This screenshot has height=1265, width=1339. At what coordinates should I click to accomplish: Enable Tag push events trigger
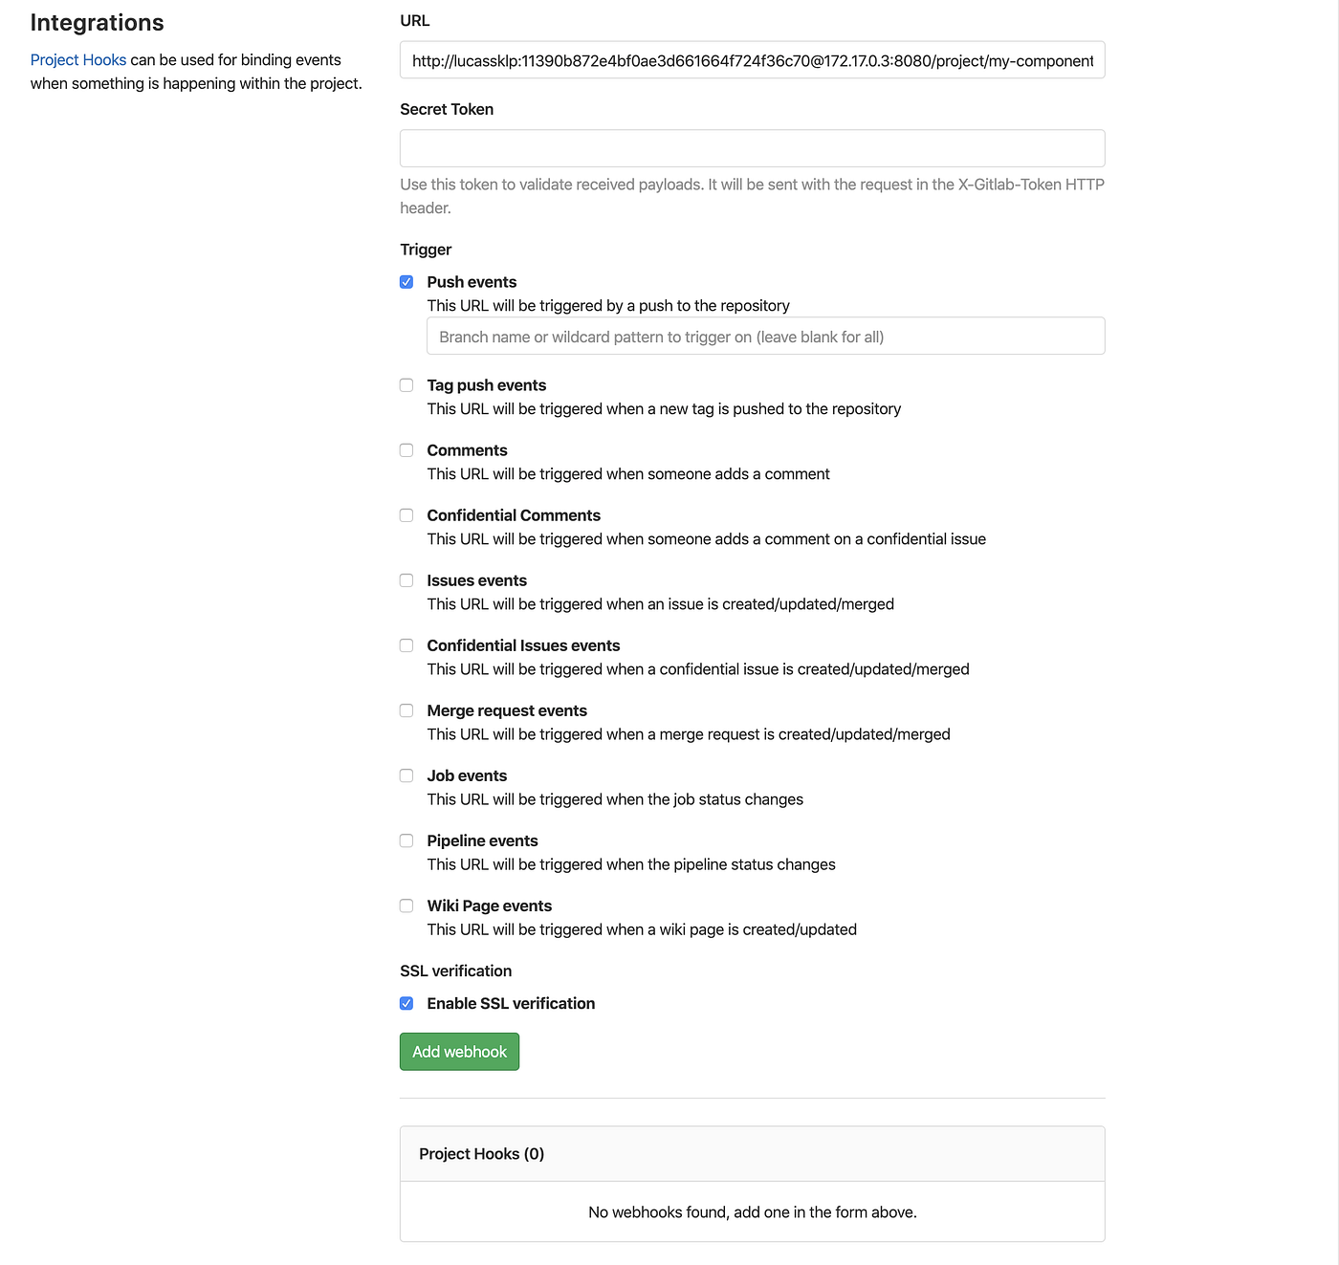click(406, 384)
